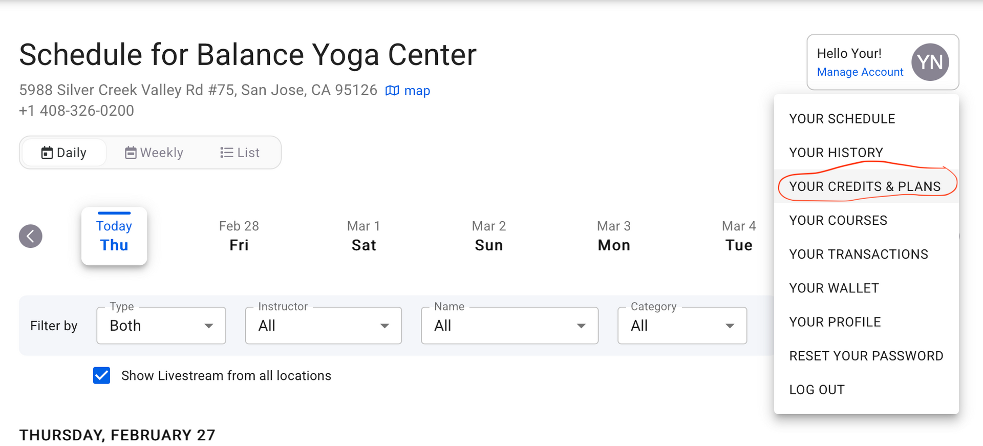Go to previous dates with left arrow
This screenshot has height=446, width=983.
coord(31,236)
